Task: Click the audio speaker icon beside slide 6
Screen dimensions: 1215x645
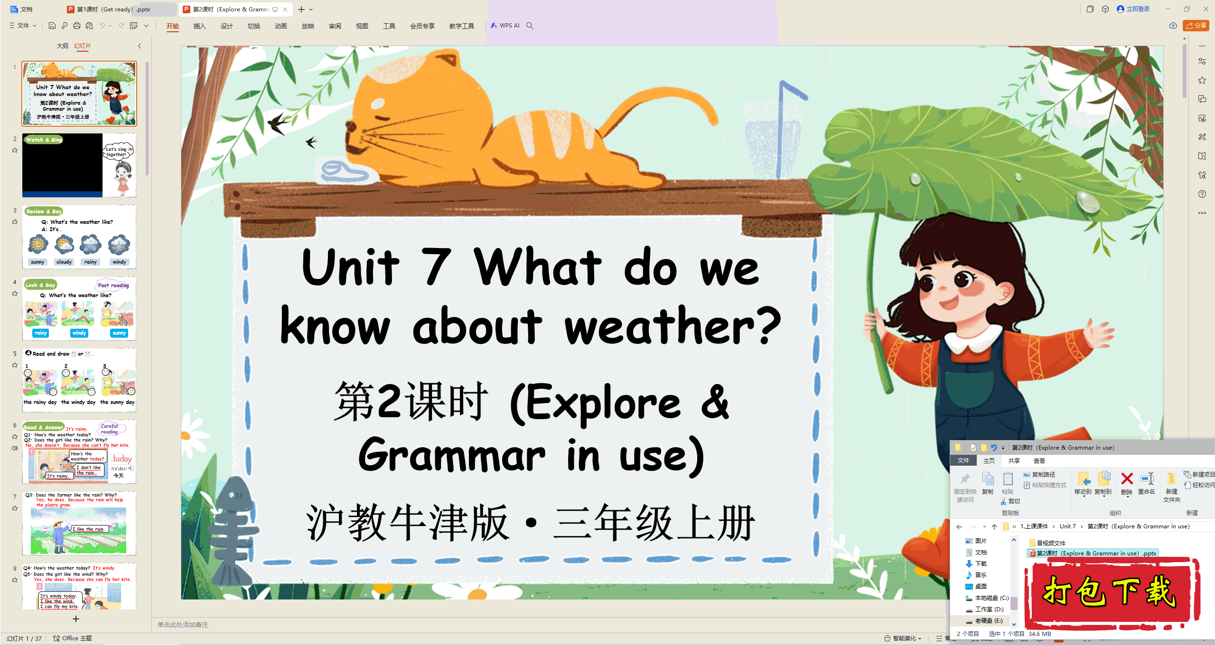Action: point(15,448)
